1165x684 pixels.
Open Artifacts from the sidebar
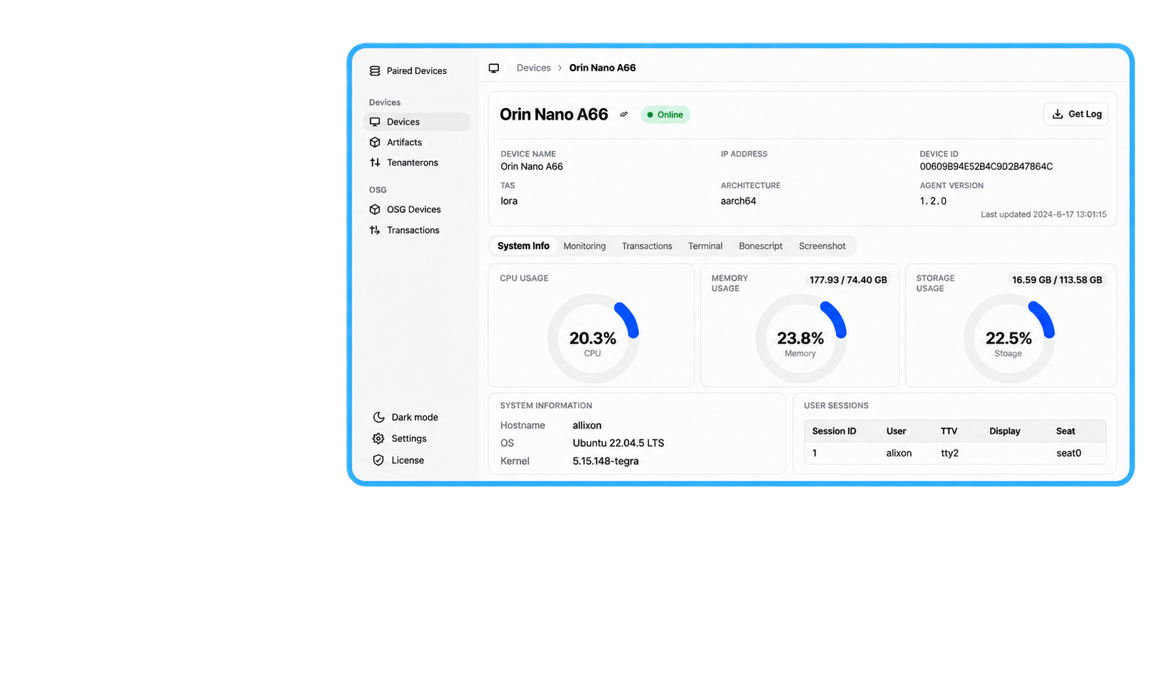click(x=396, y=142)
